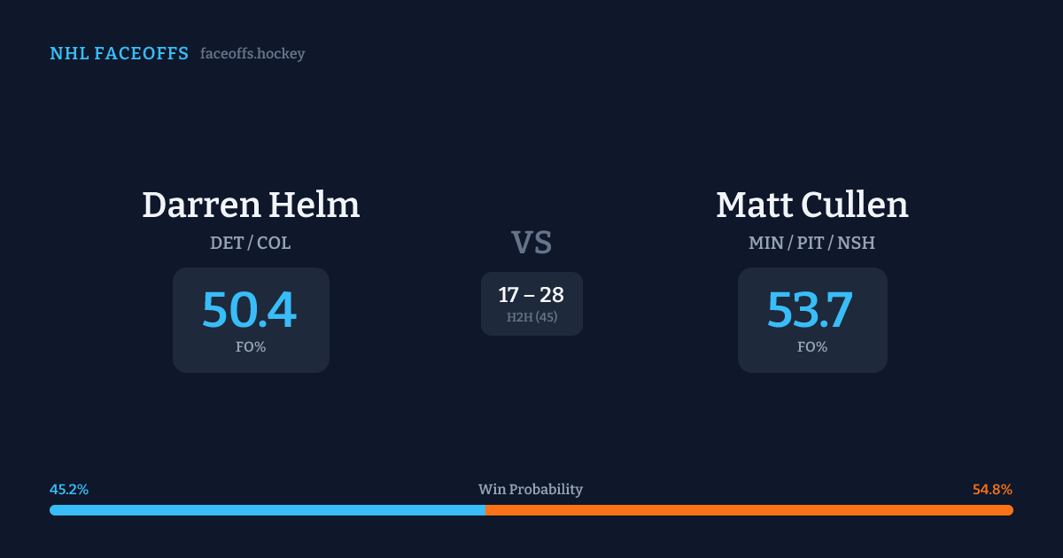Click the MIN / PIT / NSH team label
1063x558 pixels.
[811, 243]
